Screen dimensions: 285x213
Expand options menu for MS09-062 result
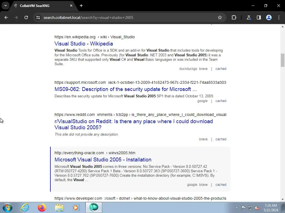tap(212, 101)
